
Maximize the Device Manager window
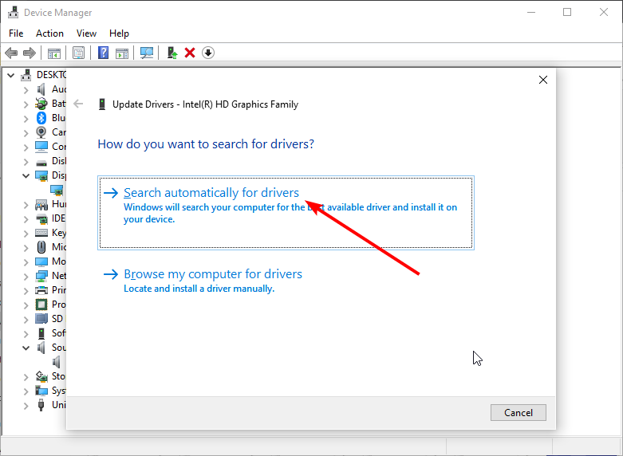[567, 12]
